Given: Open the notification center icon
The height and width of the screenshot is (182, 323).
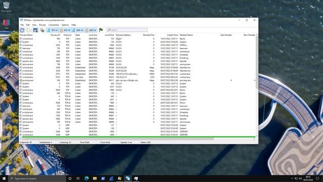Looking at the screenshot, I should [317, 178].
